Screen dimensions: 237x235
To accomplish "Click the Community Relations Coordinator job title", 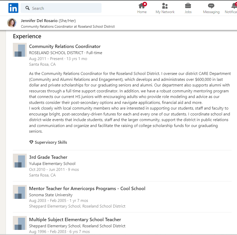I will click(x=65, y=46).
